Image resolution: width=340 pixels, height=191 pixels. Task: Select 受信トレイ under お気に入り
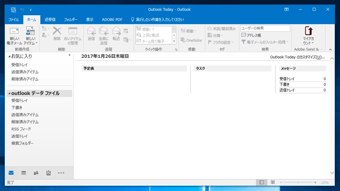point(20,65)
